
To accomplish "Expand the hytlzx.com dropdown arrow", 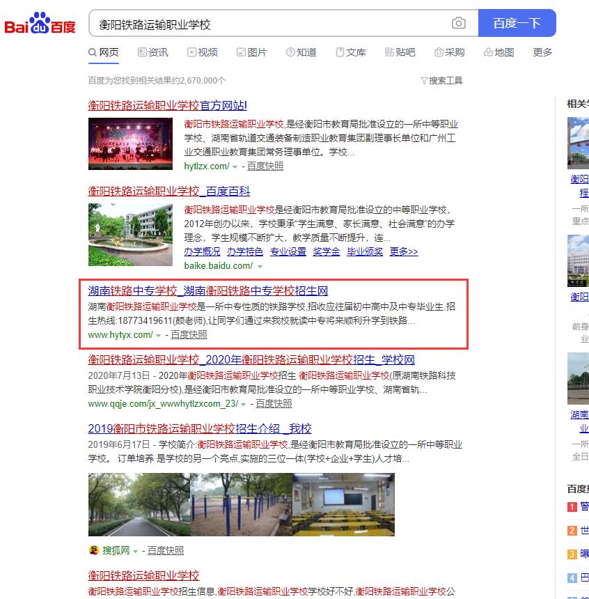I will (235, 167).
